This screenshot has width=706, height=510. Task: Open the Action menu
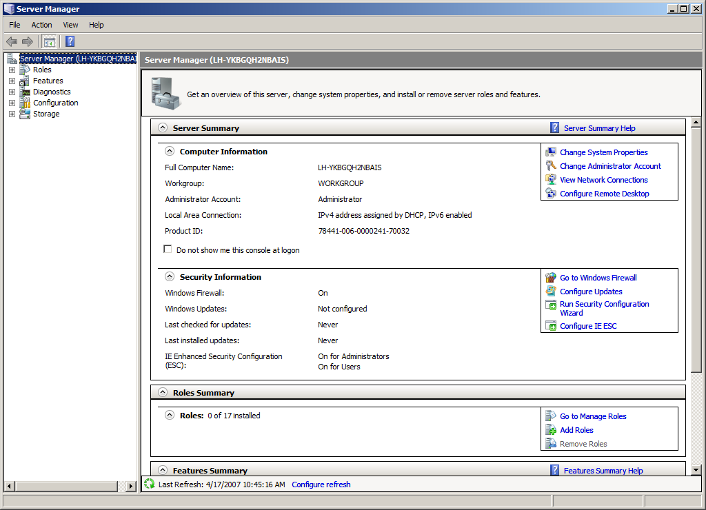pos(41,25)
